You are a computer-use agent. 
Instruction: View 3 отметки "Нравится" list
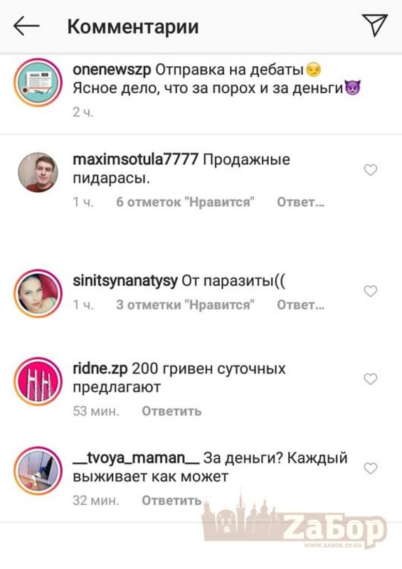[185, 305]
